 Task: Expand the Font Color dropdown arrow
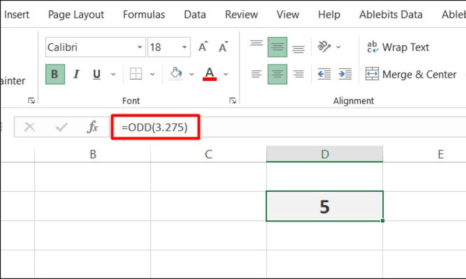point(226,74)
